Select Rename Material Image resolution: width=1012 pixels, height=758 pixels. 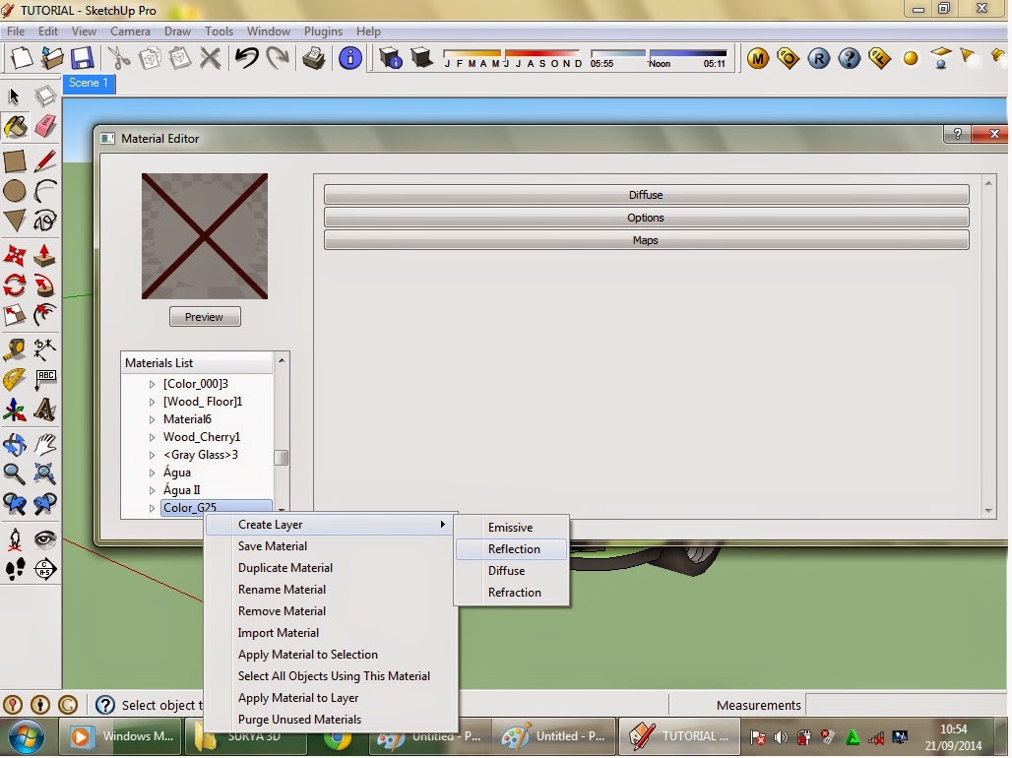(x=330, y=590)
